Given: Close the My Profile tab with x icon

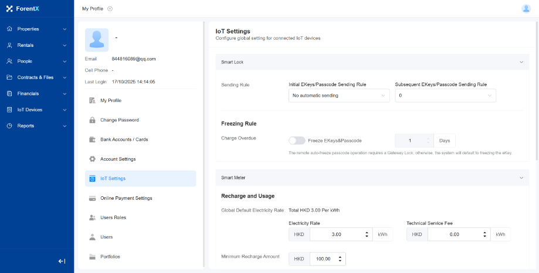Looking at the screenshot, I should pos(110,9).
